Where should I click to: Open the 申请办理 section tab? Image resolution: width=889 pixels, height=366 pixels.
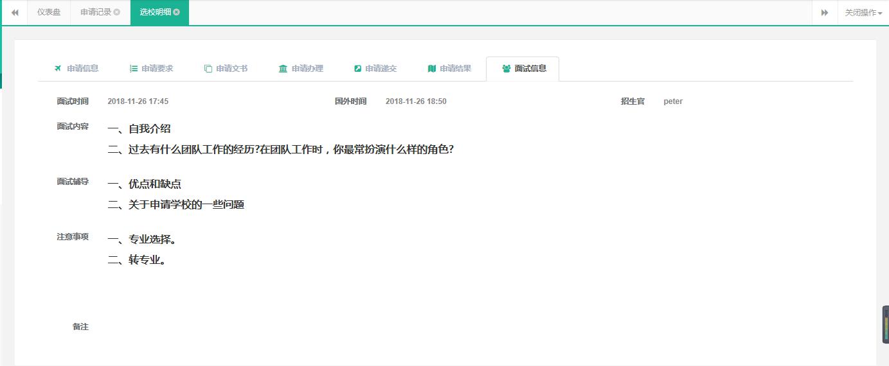click(301, 69)
